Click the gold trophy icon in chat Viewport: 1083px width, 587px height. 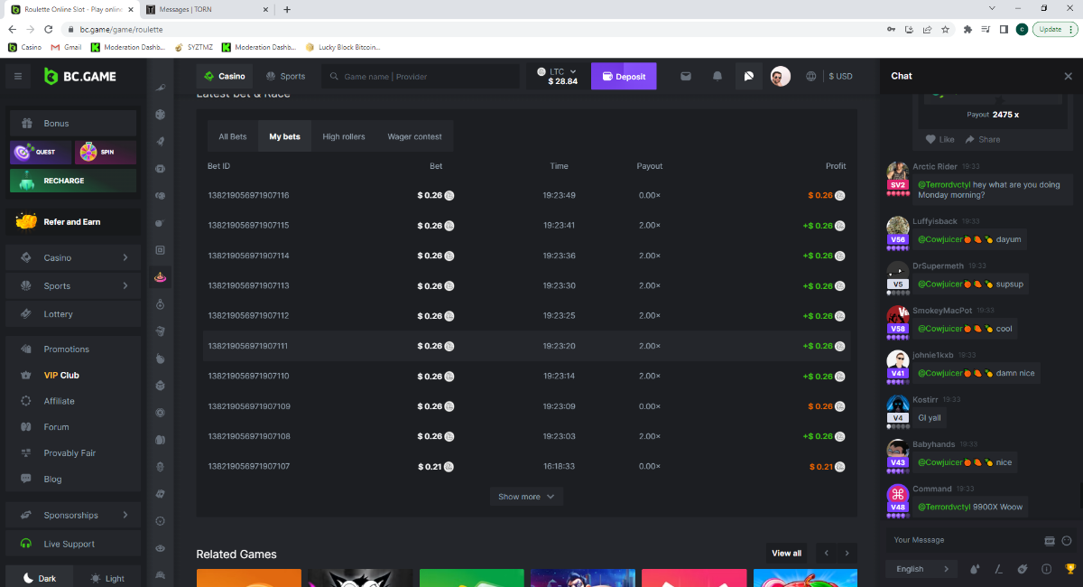(x=1070, y=569)
